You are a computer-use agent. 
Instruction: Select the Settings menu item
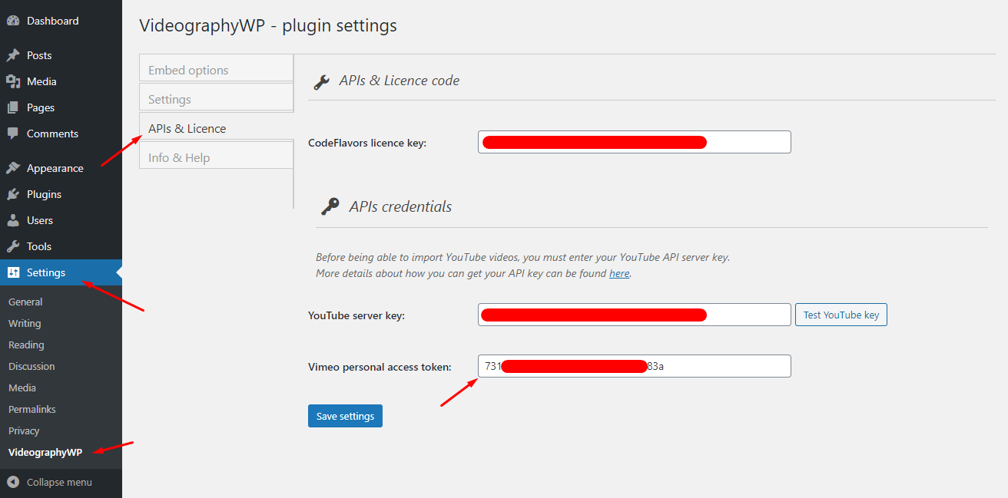coord(61,272)
